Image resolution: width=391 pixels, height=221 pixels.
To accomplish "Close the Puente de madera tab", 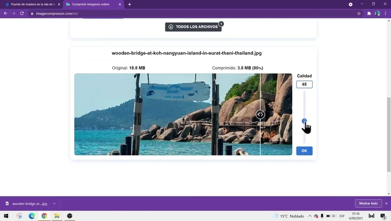I will 59,4.
